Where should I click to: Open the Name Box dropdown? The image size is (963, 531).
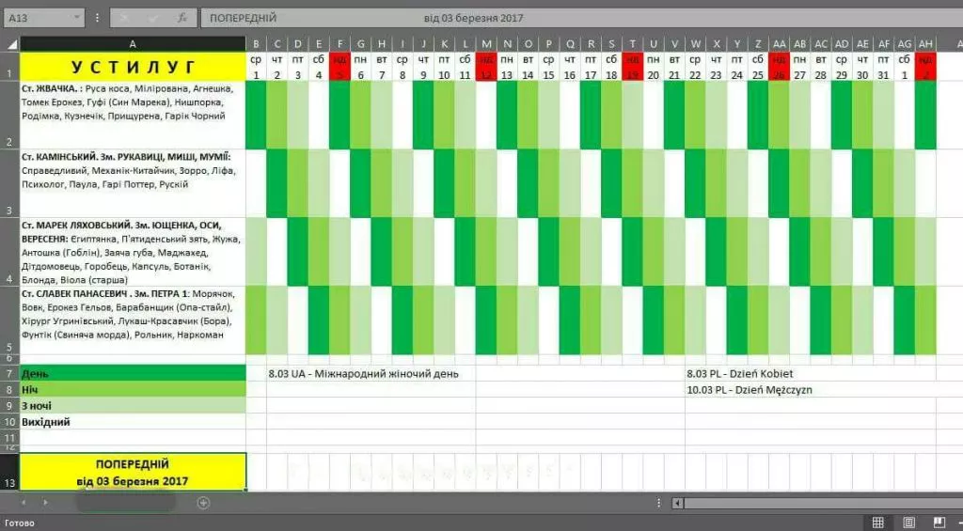(x=75, y=18)
